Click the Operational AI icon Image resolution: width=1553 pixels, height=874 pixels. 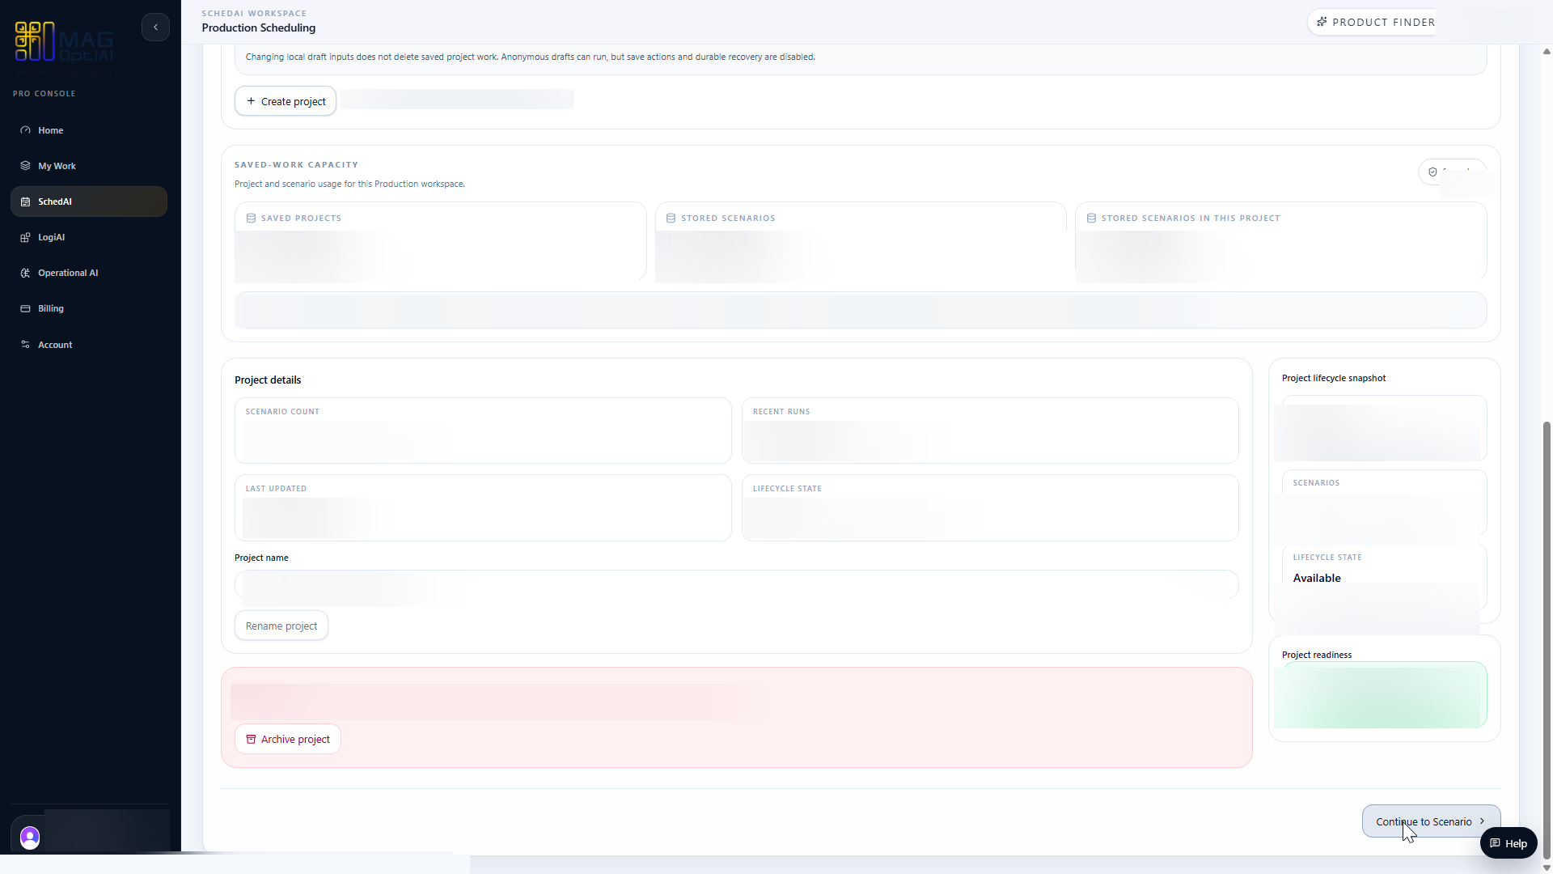25,273
